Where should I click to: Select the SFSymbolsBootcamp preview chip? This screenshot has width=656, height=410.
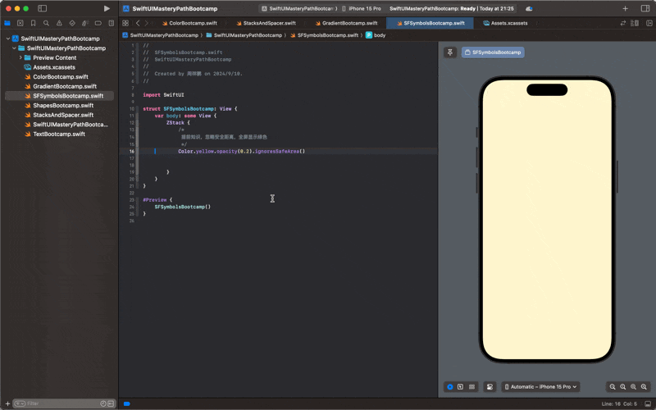coord(493,52)
